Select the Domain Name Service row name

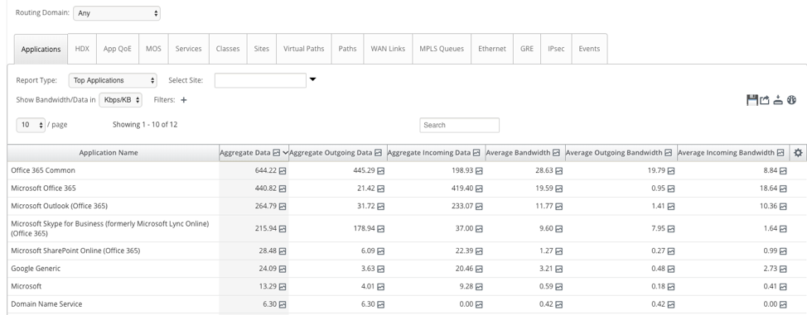point(46,304)
